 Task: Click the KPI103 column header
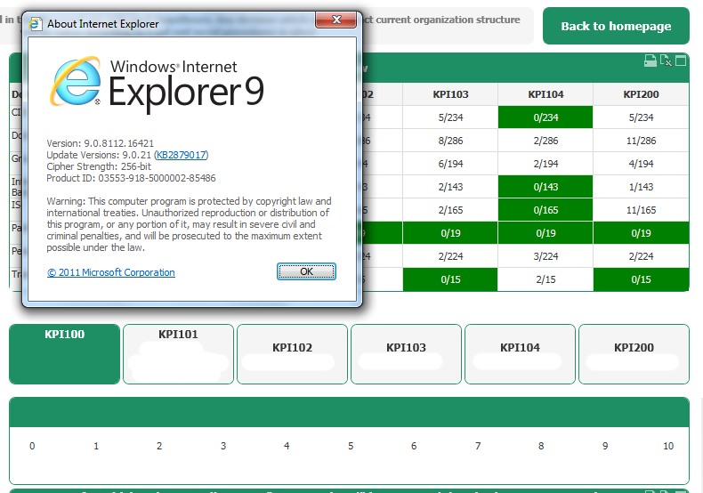[450, 94]
